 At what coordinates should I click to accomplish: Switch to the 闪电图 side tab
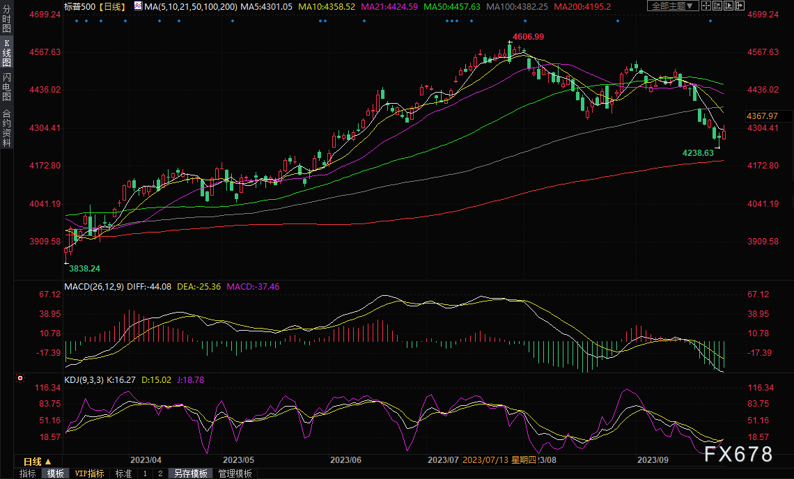click(x=6, y=86)
